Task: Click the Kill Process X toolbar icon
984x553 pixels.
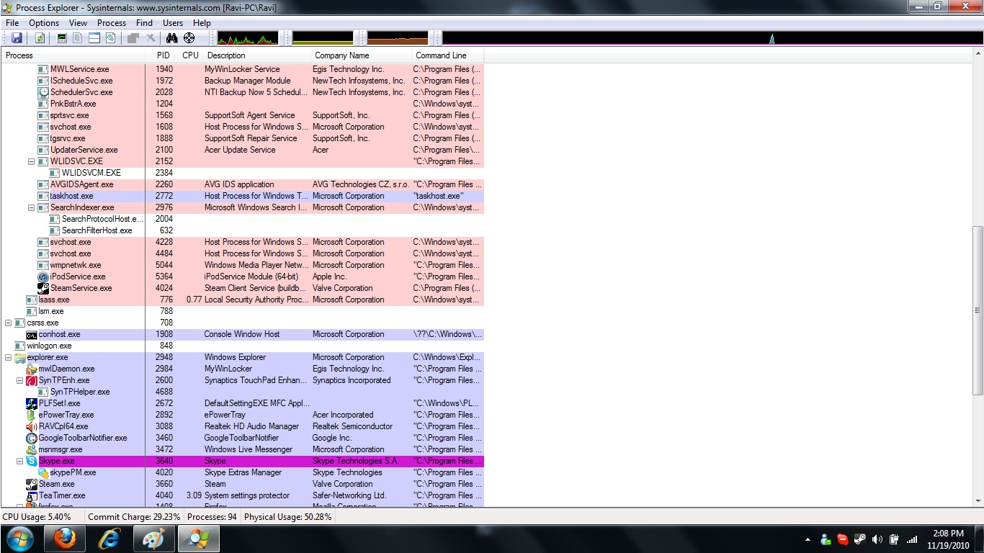Action: [151, 38]
